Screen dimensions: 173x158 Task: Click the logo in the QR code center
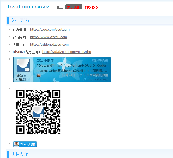(x=38, y=112)
